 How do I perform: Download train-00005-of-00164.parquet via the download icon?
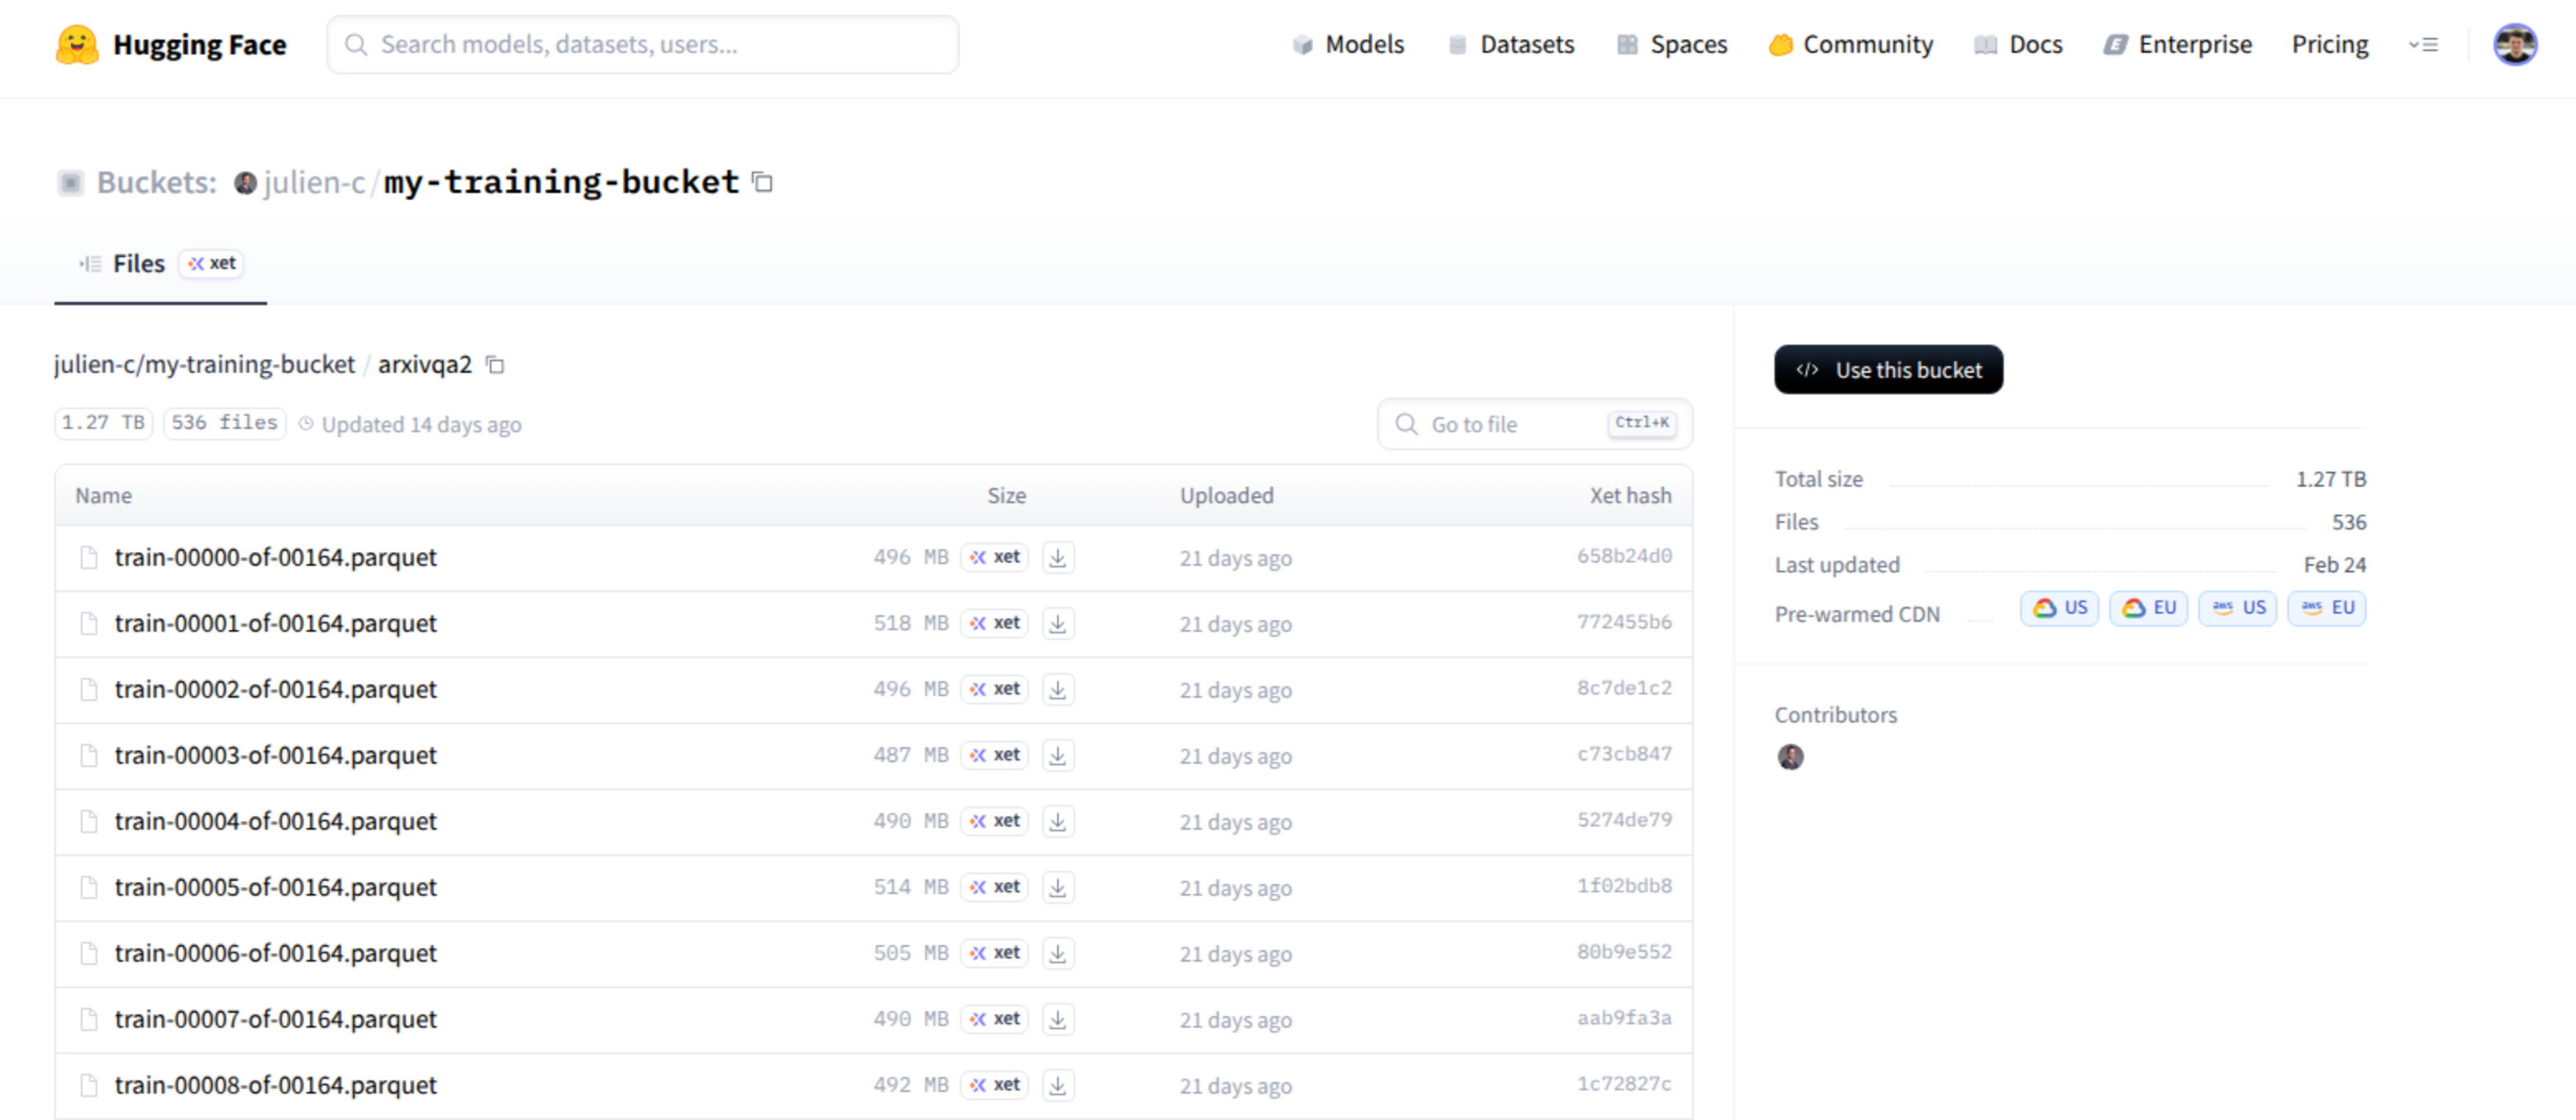point(1057,887)
